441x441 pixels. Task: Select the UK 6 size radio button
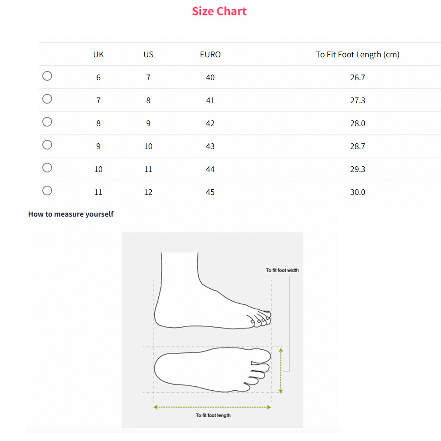(47, 76)
